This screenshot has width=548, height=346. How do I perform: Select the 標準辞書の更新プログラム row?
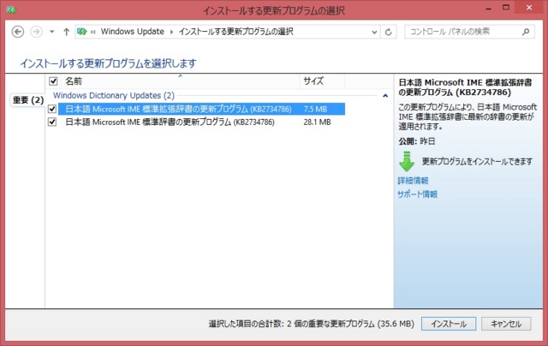pos(201,122)
